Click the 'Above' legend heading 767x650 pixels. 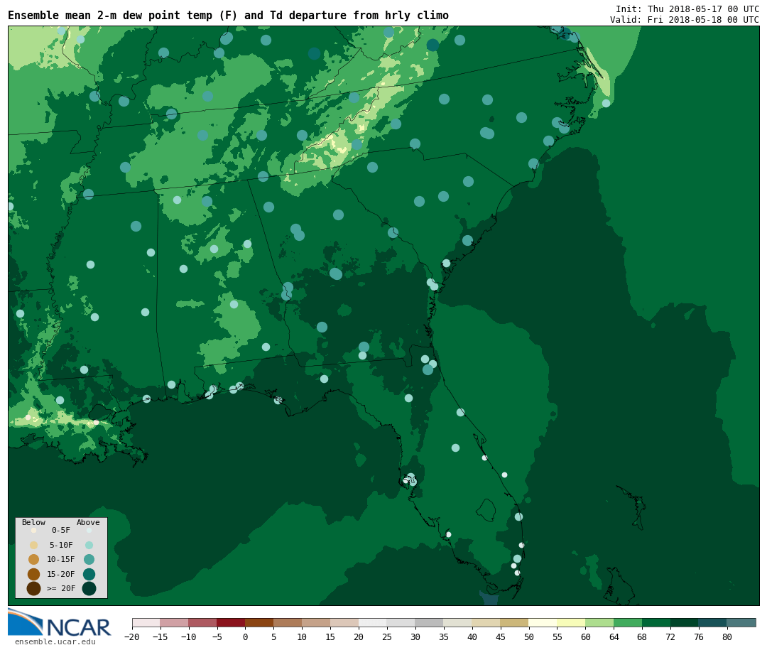click(88, 522)
